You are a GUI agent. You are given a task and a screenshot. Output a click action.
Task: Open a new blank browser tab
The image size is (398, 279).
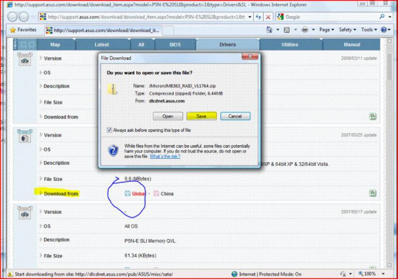[168, 30]
